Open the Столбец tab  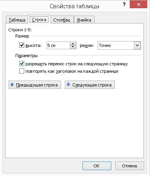click(62, 20)
